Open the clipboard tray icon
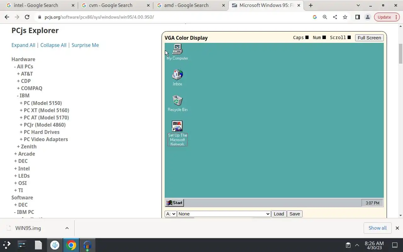The width and height of the screenshot is (403, 252). 348,245
